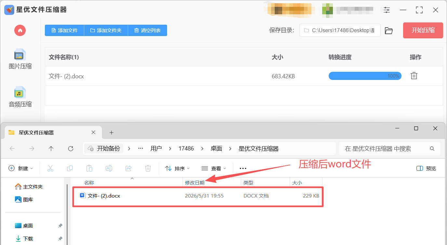The image size is (447, 245).
Task: Open the 音频压缩 audio compression module
Action: (x=20, y=97)
